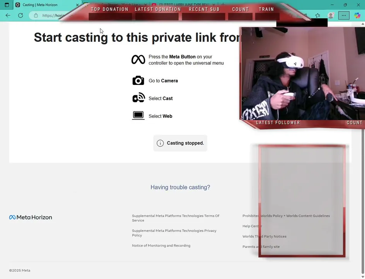Click the camera icon beside Go to Camera

(x=138, y=81)
